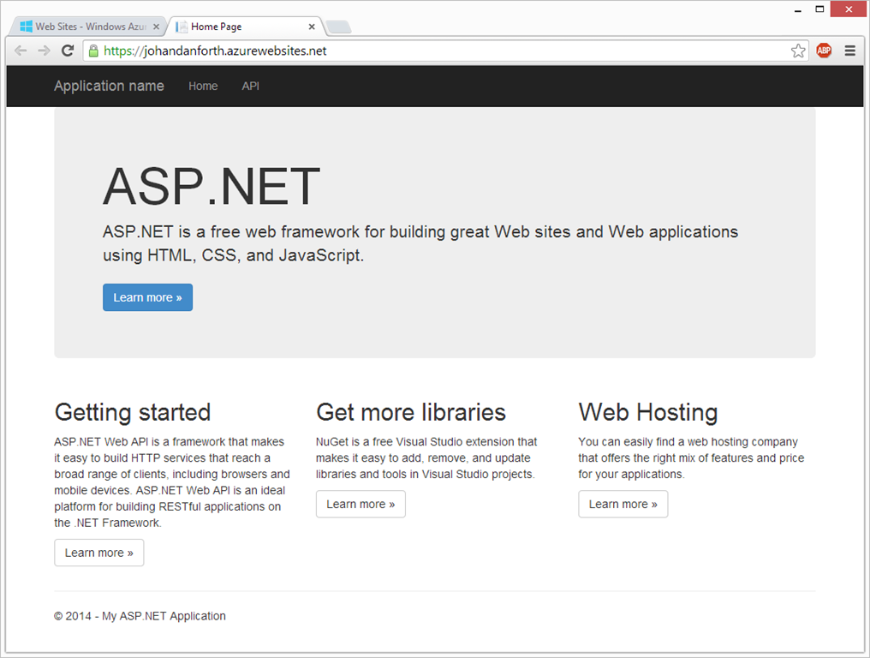Open the Home navigation item
Image resolution: width=870 pixels, height=658 pixels.
(203, 86)
